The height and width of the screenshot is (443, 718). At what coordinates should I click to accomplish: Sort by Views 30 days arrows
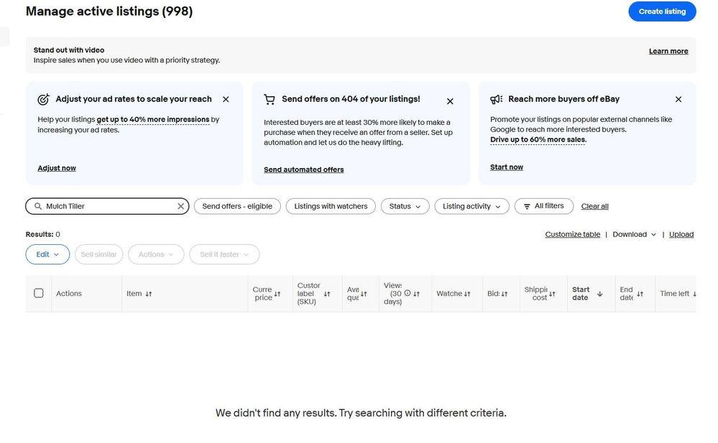click(416, 294)
